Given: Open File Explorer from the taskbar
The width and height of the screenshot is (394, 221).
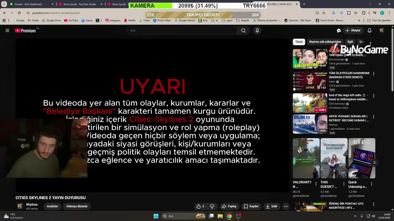Looking at the screenshot, I should pos(220,216).
